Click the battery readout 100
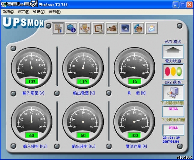 (x=134, y=135)
